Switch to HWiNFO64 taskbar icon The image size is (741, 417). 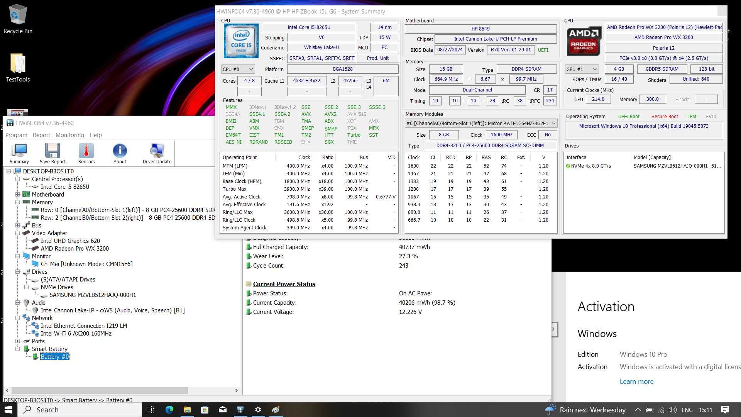point(240,410)
